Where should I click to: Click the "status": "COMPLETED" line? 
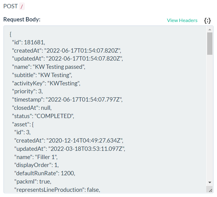click(43, 116)
